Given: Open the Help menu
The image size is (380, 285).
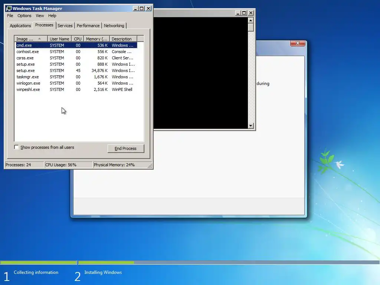Looking at the screenshot, I should click(x=52, y=16).
